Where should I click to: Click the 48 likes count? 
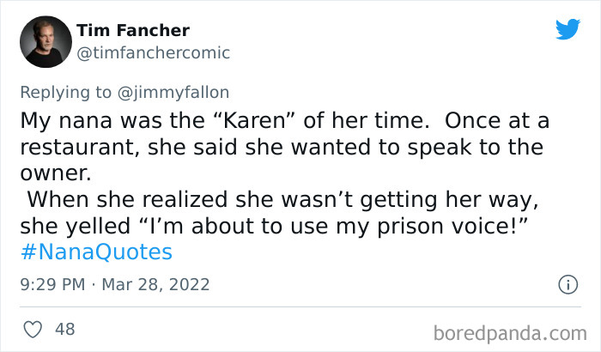(64, 330)
